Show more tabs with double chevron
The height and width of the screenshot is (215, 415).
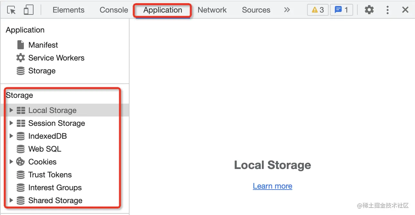(287, 10)
